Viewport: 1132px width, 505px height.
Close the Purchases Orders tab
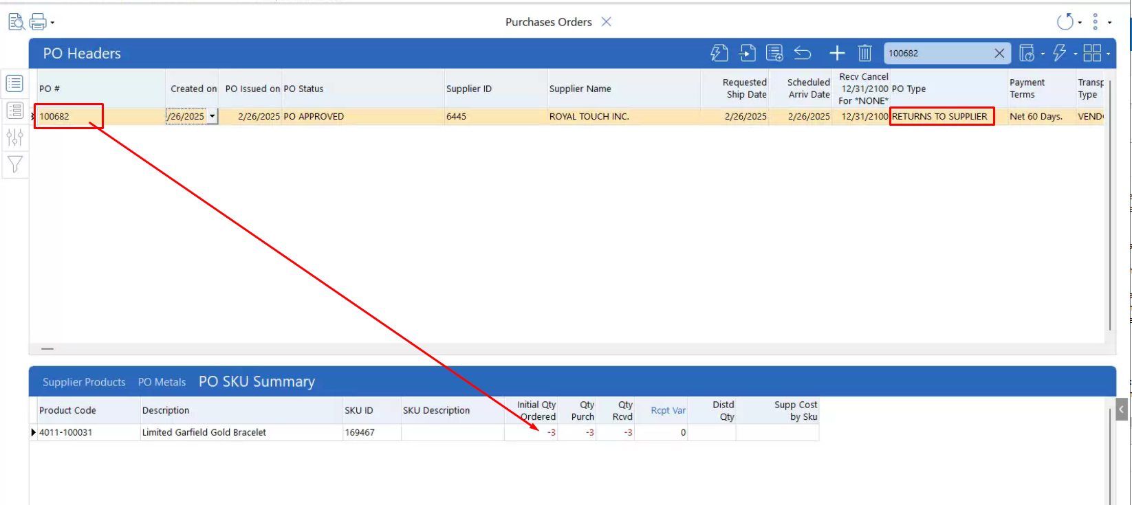pos(606,22)
